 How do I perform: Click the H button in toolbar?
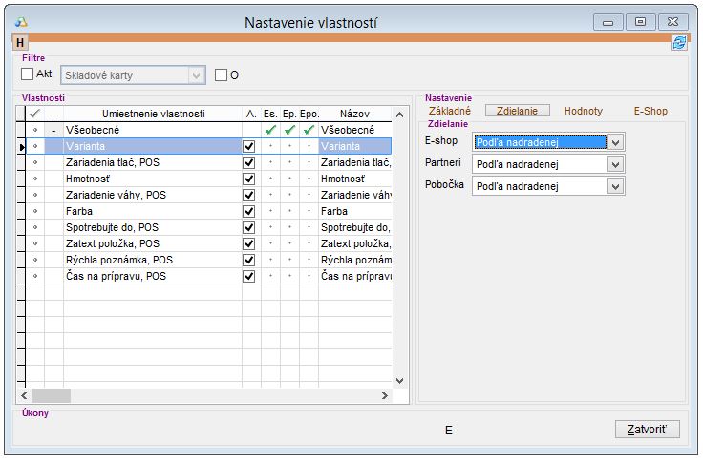tap(20, 42)
